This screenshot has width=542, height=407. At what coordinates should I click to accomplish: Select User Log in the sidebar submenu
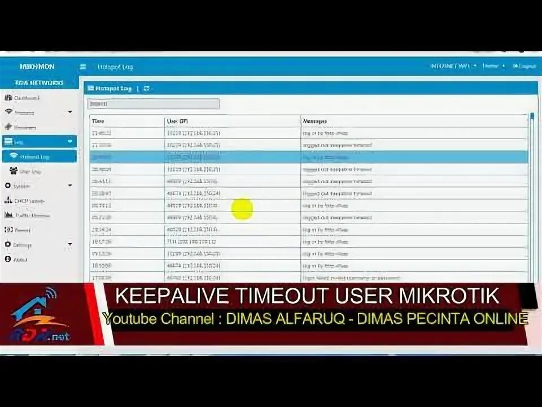(39, 171)
